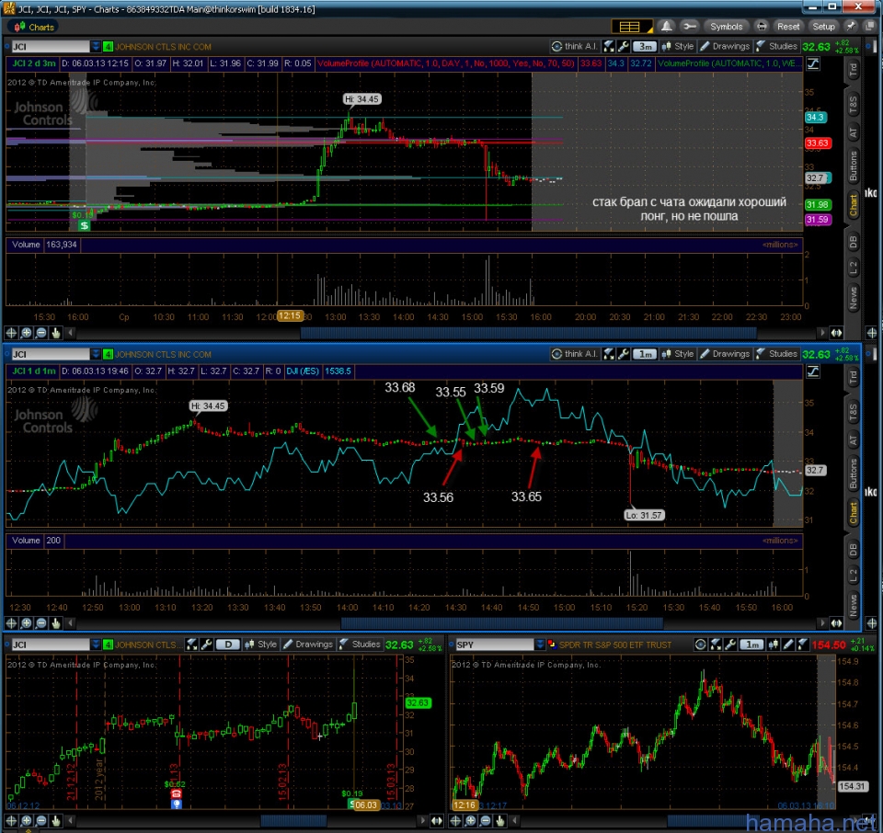Click the Symbols button
Screen dimensions: 883x833
tap(726, 27)
